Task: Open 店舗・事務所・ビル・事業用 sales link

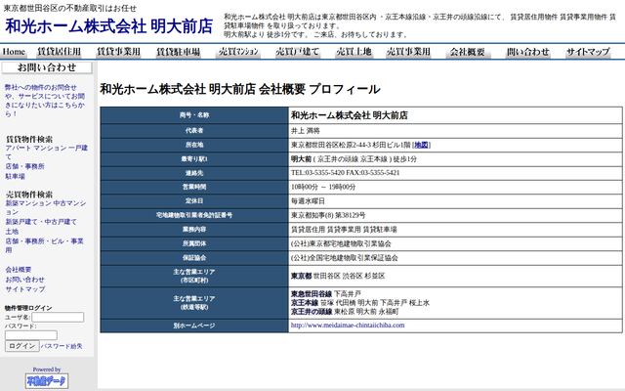Action: tap(44, 245)
